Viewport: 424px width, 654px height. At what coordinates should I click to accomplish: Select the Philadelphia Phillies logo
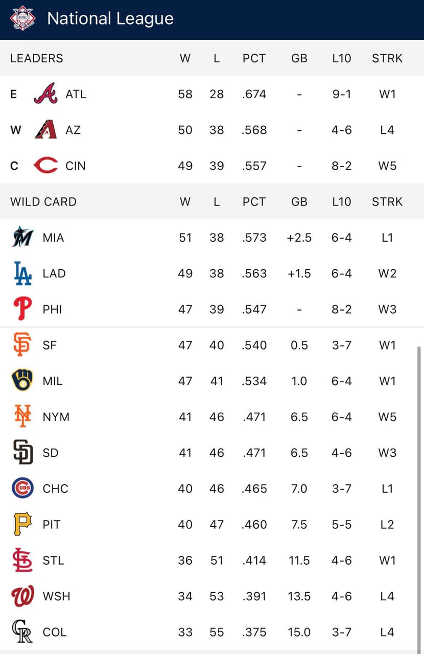(x=22, y=309)
